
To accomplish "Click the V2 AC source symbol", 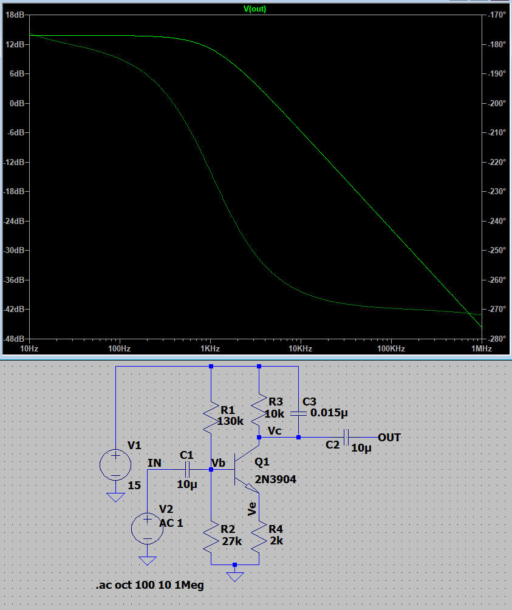I will [147, 527].
